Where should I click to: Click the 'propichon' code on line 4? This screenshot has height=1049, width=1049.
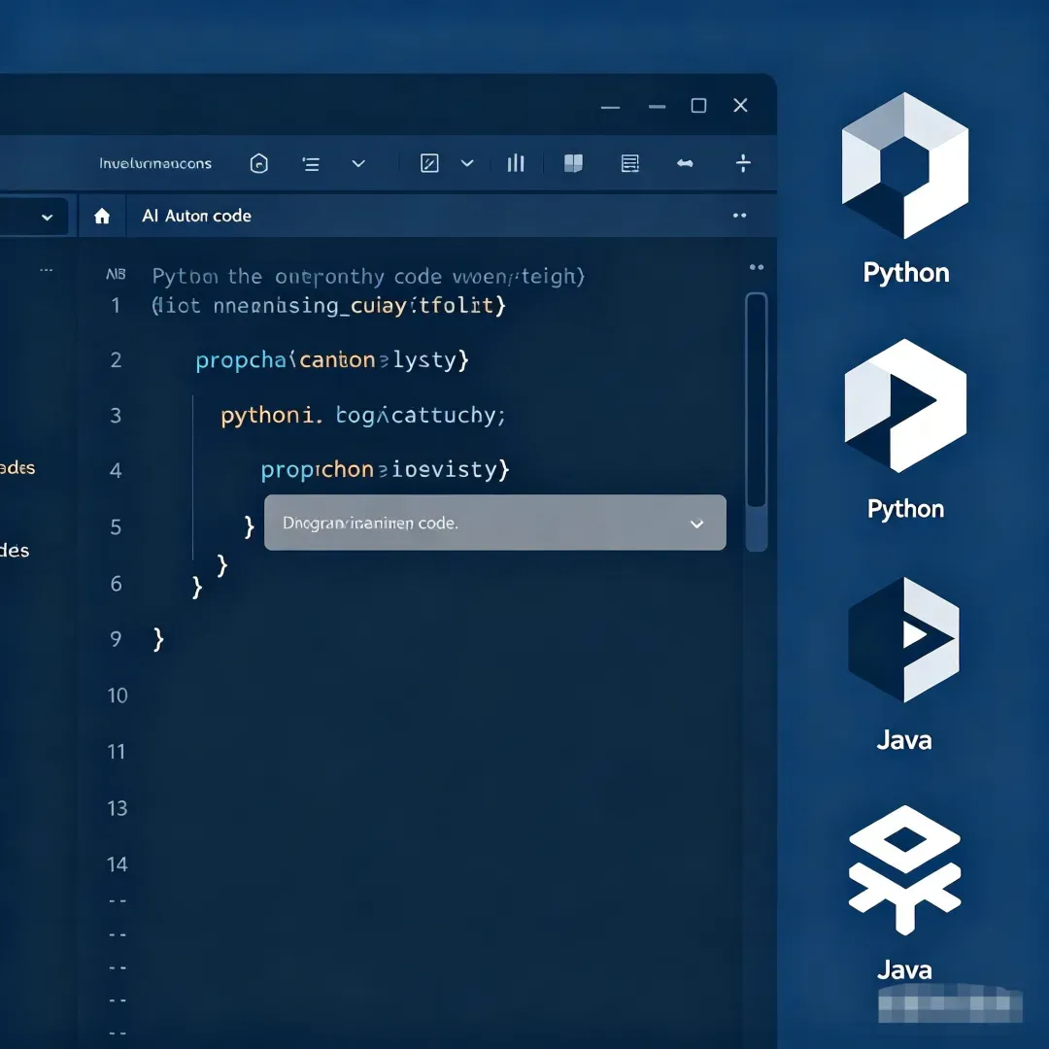(317, 470)
